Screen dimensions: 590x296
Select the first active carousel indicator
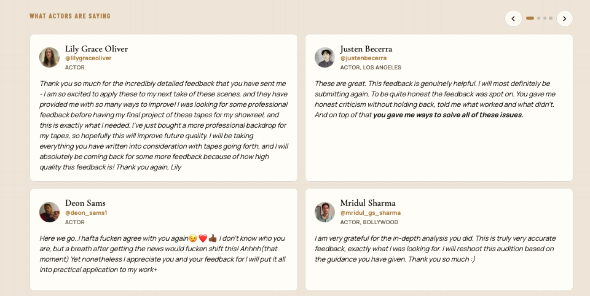tap(530, 18)
